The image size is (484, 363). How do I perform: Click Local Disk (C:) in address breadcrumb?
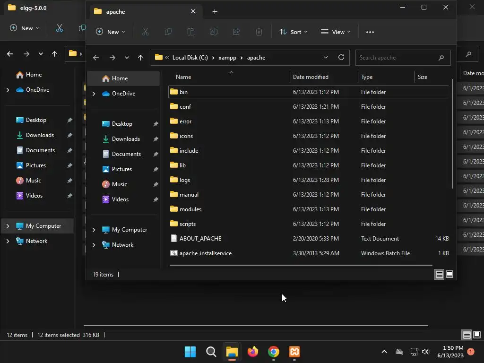point(190,58)
